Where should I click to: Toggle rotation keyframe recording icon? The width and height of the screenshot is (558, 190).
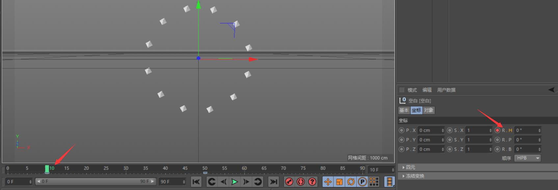pos(351,181)
